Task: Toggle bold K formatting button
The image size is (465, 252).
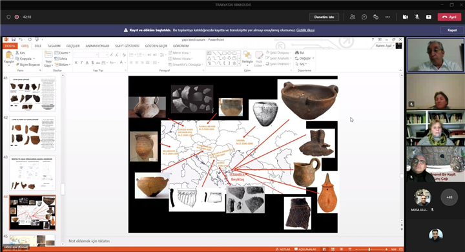Action: coord(76,63)
